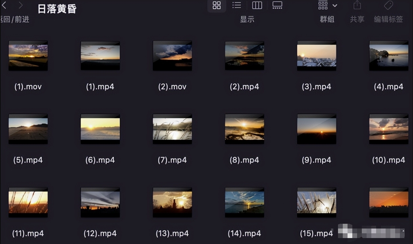Expand the chevron next to group icon
413x244 pixels.
click(335, 6)
